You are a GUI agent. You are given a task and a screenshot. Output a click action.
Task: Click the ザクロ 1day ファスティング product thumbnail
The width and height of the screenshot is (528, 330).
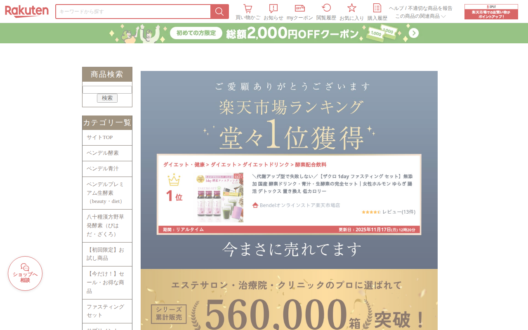pyautogui.click(x=220, y=198)
